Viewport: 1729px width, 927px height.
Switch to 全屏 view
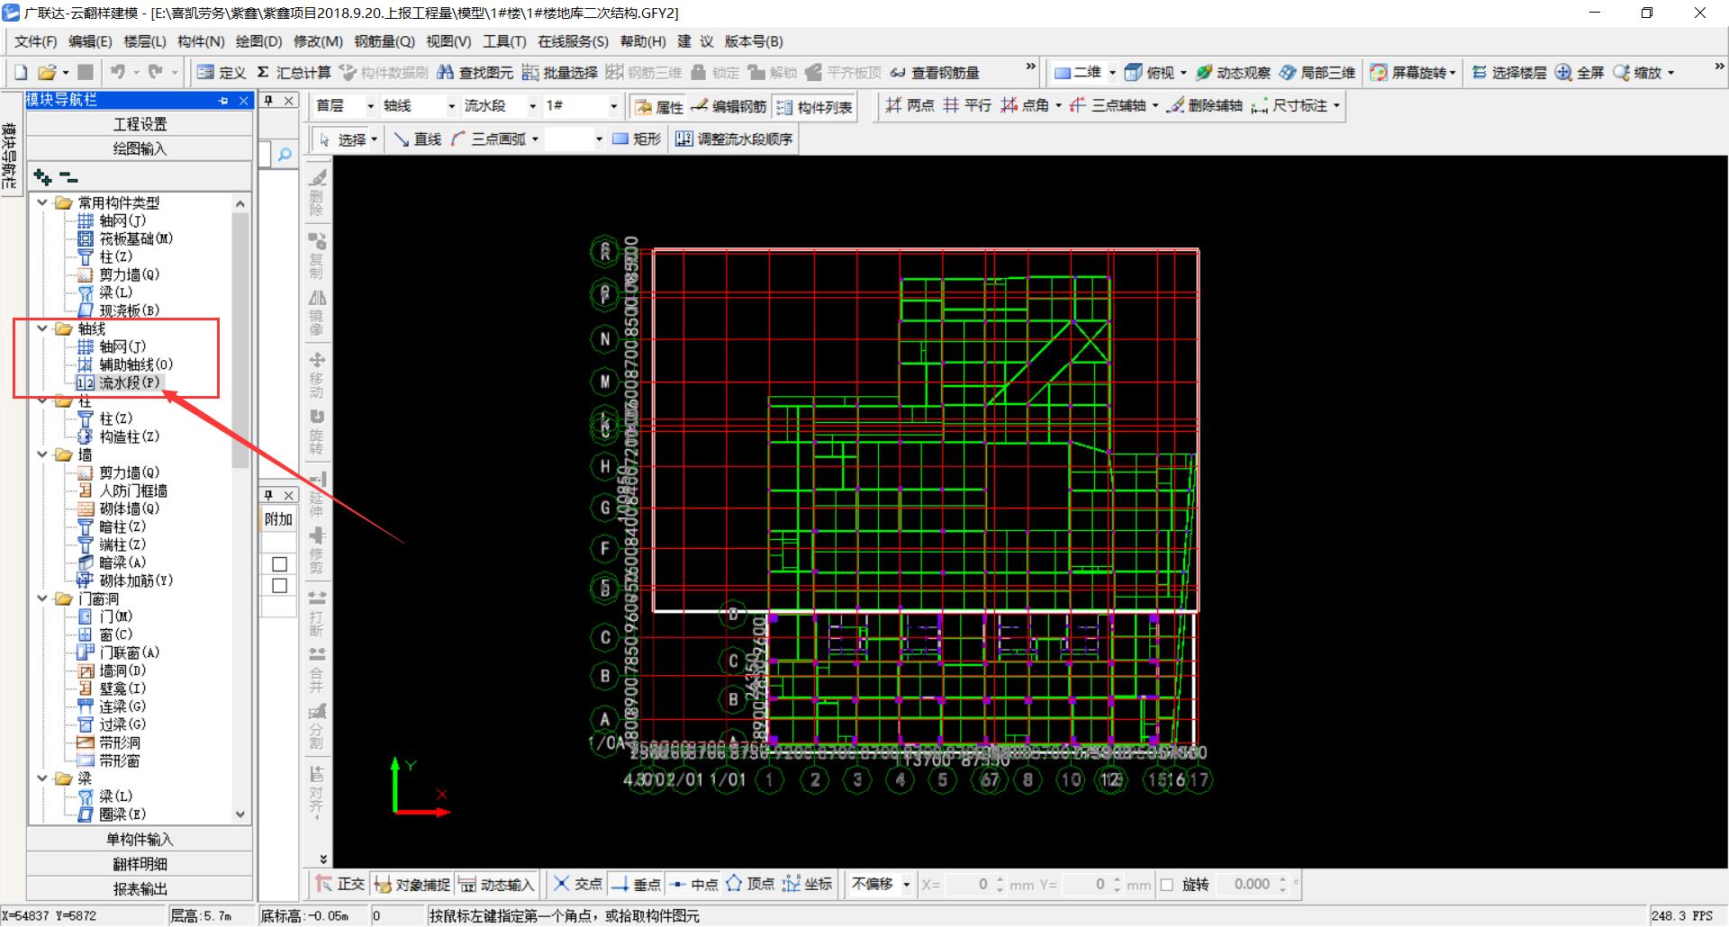click(x=1580, y=72)
